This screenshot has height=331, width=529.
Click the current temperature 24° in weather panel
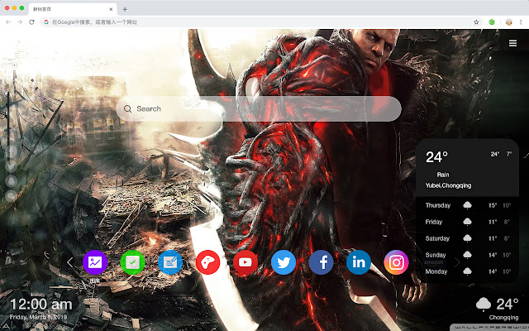[436, 157]
